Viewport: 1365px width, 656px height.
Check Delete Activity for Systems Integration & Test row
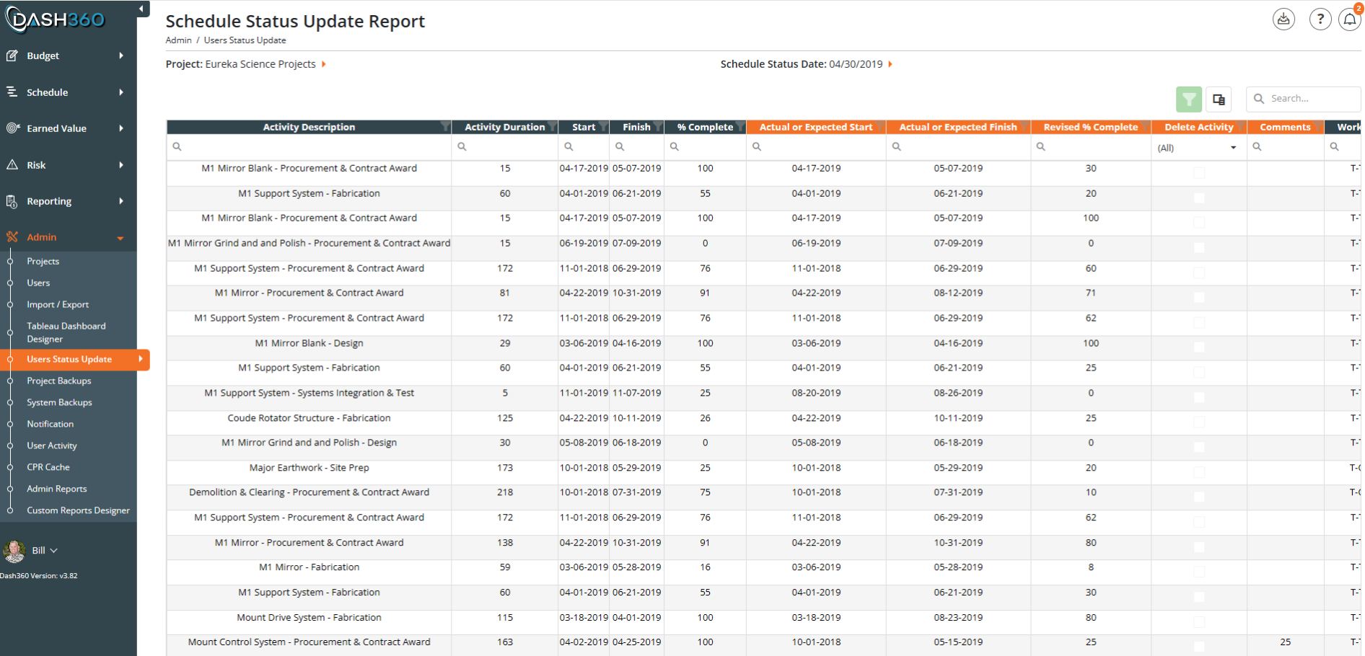(x=1199, y=397)
